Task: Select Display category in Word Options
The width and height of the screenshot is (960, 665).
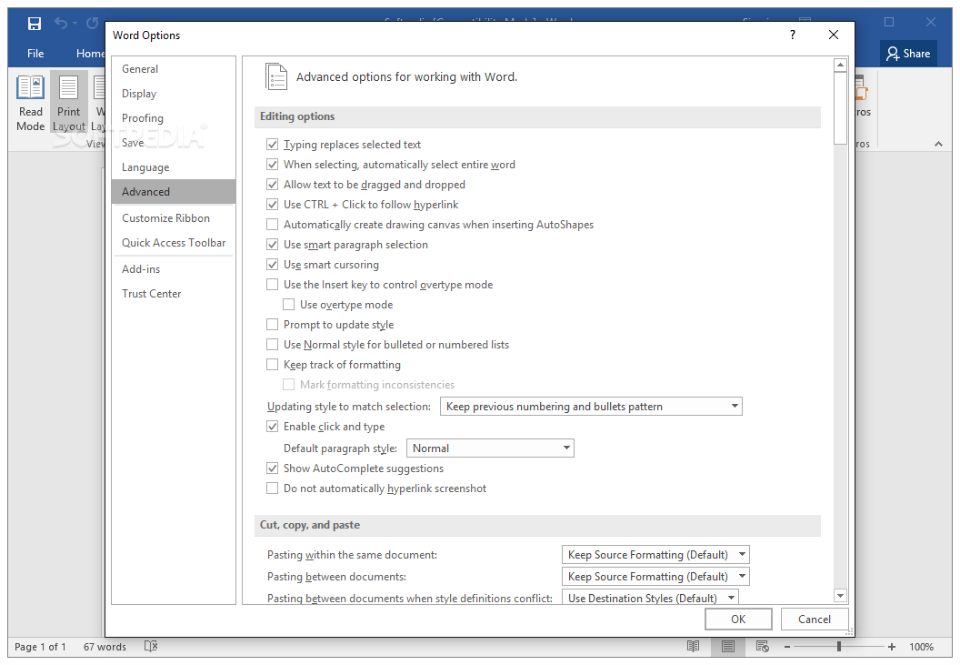Action: [x=174, y=94]
